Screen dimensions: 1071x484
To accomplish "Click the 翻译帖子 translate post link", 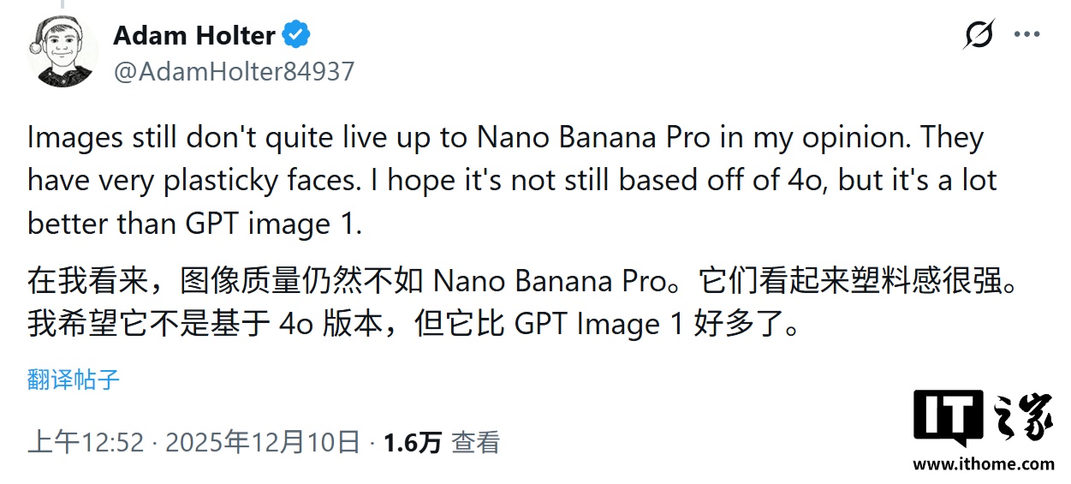I will click(74, 379).
